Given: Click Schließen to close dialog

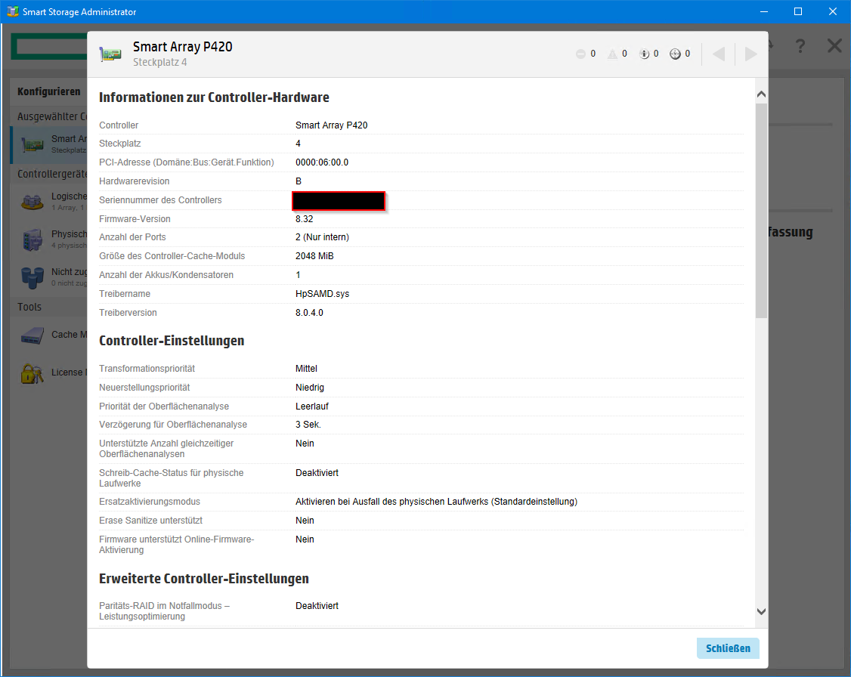Looking at the screenshot, I should [x=728, y=648].
